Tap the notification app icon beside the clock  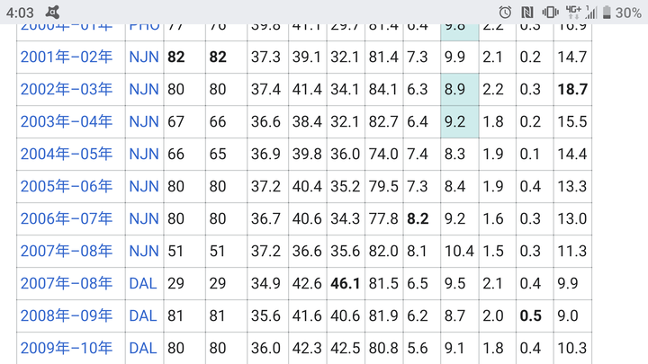(54, 12)
